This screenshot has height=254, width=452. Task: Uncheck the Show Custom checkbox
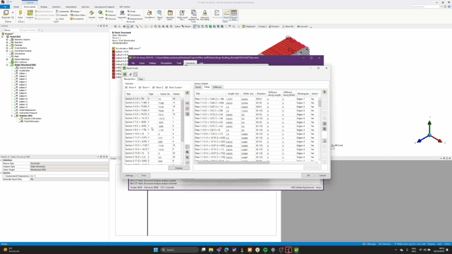point(167,87)
